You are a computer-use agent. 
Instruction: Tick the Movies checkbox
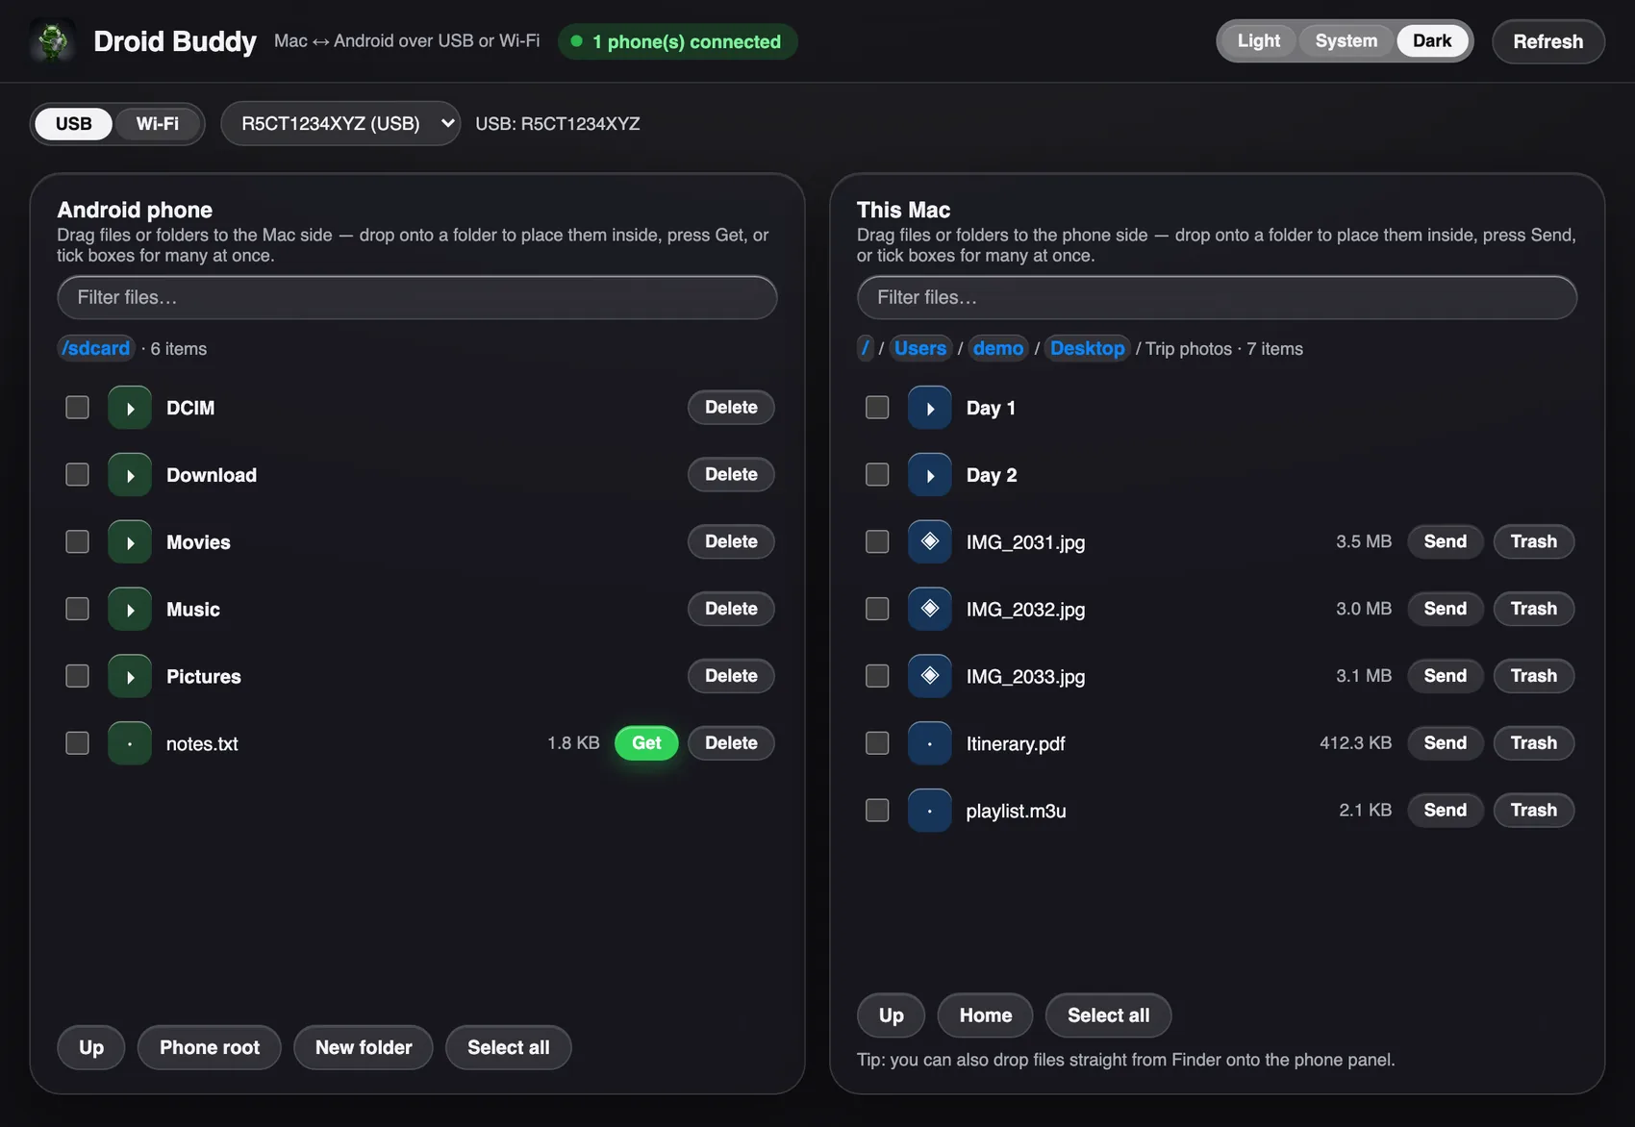tap(77, 542)
